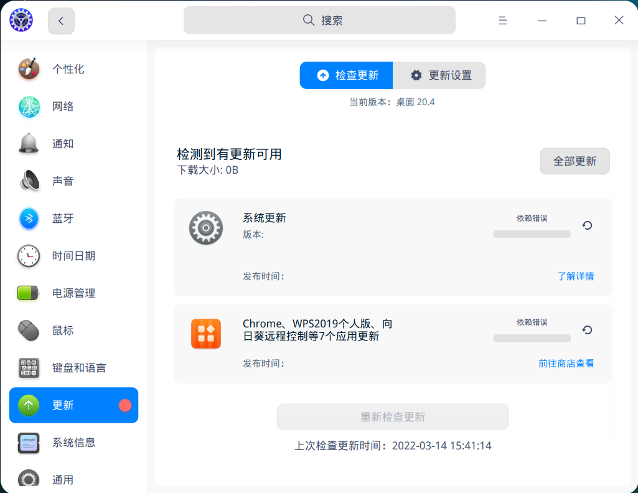The width and height of the screenshot is (638, 493).
Task: Open the Learn More link for system update
Action: (x=575, y=276)
